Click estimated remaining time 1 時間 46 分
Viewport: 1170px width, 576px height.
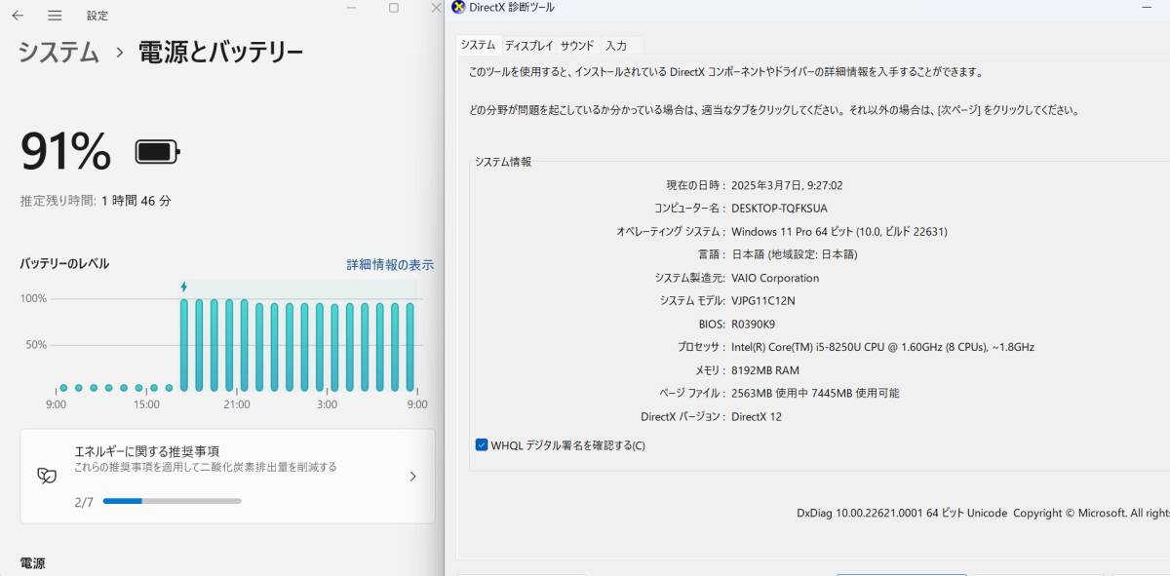pyautogui.click(x=136, y=201)
